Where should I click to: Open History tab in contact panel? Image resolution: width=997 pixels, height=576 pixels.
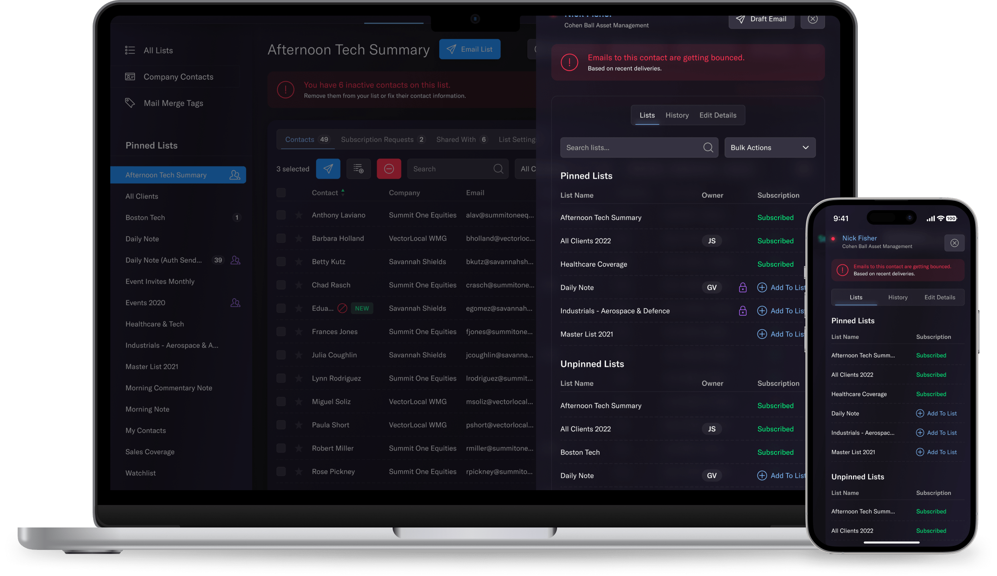[x=677, y=115]
